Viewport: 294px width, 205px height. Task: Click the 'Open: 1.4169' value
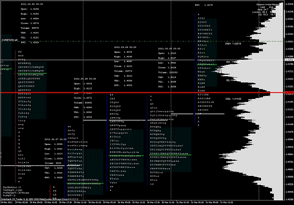click(x=30, y=9)
